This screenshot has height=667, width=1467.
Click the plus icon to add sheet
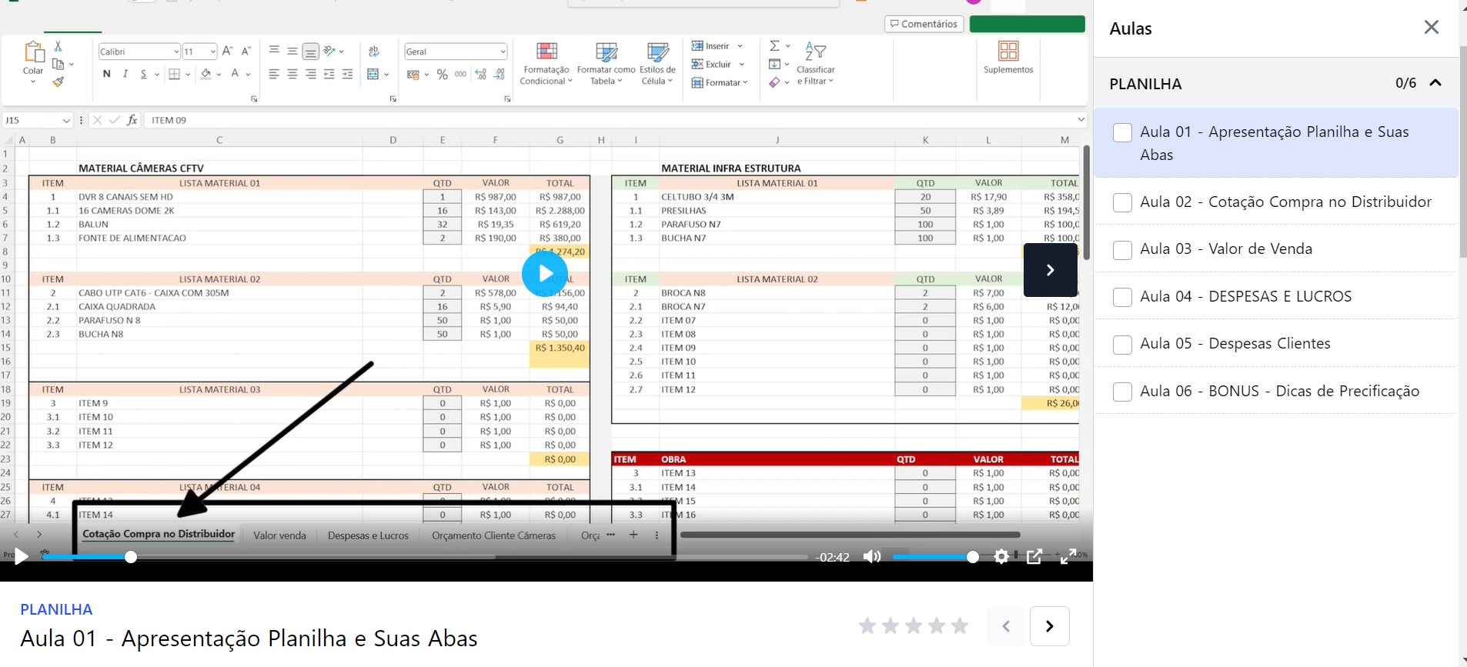[633, 535]
